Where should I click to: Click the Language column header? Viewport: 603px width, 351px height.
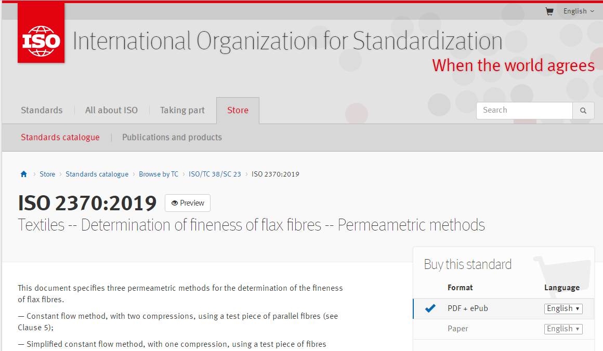(562, 288)
